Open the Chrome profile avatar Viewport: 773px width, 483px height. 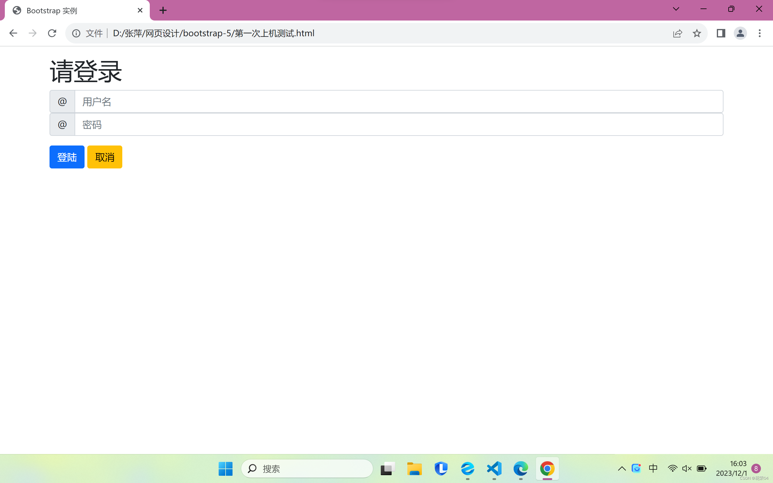coord(740,33)
